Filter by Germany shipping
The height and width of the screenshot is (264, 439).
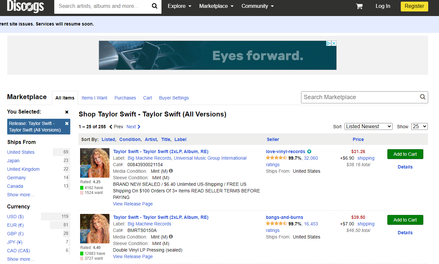16,178
